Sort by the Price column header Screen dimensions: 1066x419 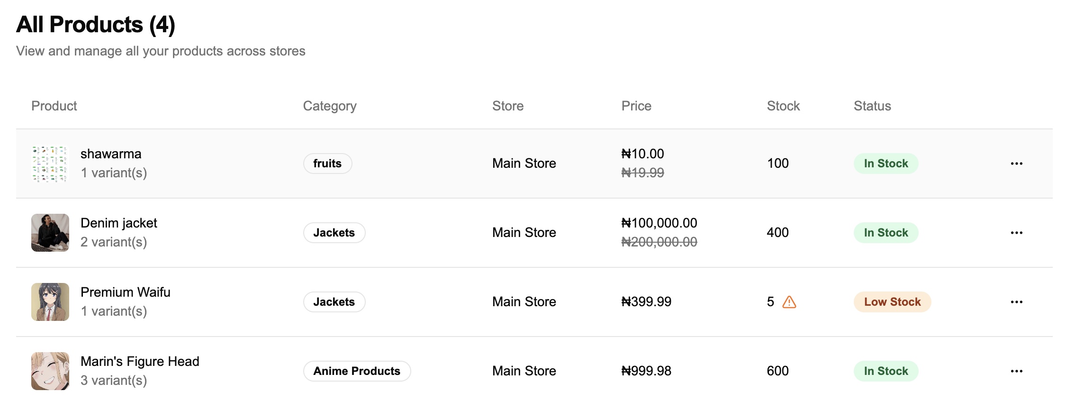click(x=636, y=106)
